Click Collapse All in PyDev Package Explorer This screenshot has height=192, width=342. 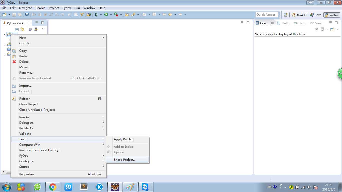point(17,29)
